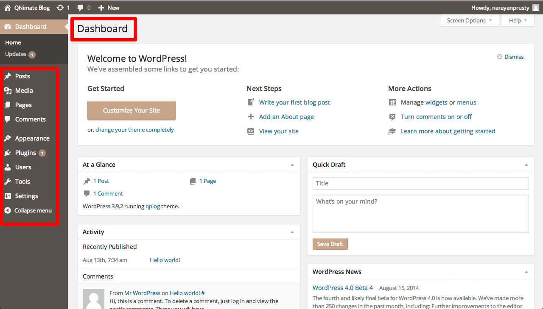This screenshot has width=543, height=309.
Task: Click the edit icon beside Write your first blog post
Action: [251, 102]
